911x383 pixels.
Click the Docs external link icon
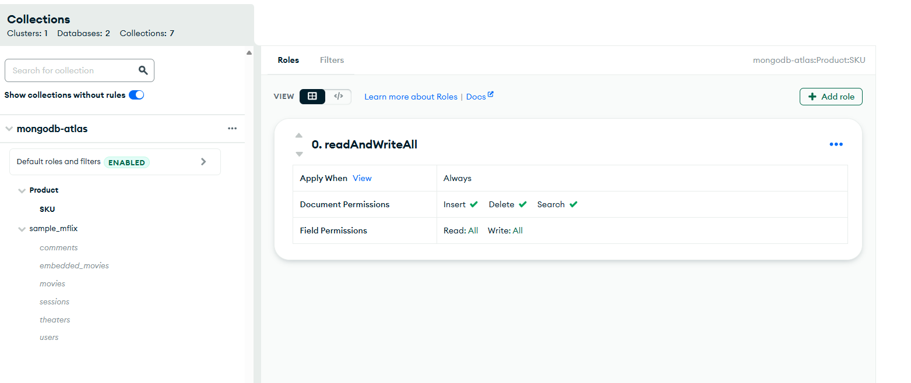tap(491, 95)
